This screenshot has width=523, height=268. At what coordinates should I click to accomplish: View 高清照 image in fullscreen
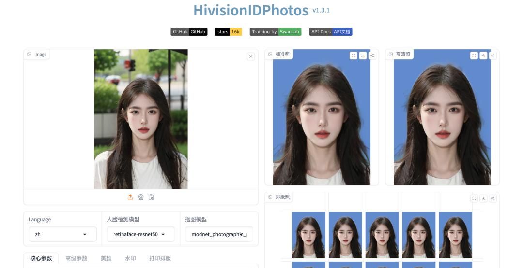pyautogui.click(x=474, y=56)
